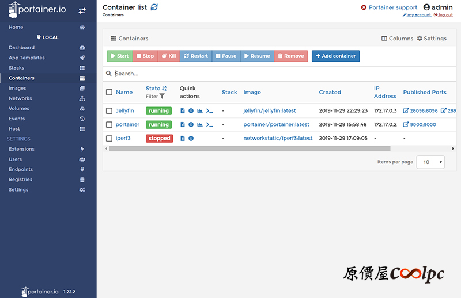Open Extensions in sidebar
Screen dimensions: 461x298
click(48, 149)
